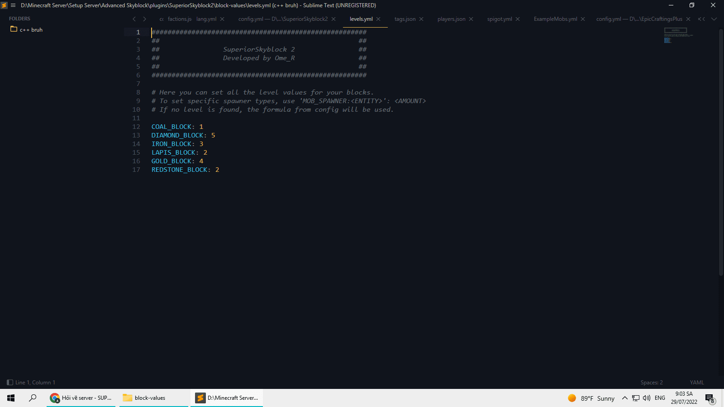Click the tab scroll left arrow
Viewport: 724px width, 407px height.
point(134,19)
